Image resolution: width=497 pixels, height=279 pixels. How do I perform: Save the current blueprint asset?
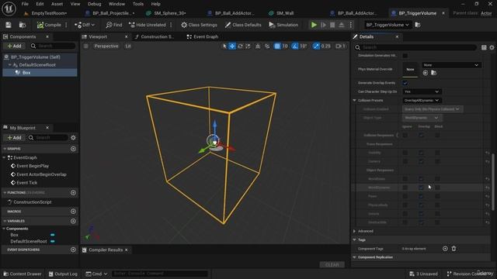pyautogui.click(x=9, y=25)
